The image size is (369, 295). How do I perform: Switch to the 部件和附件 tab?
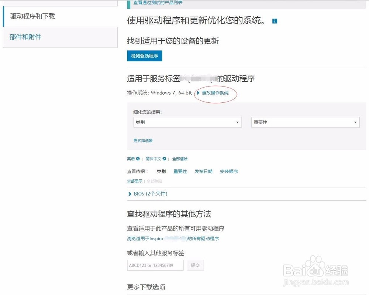[24, 37]
